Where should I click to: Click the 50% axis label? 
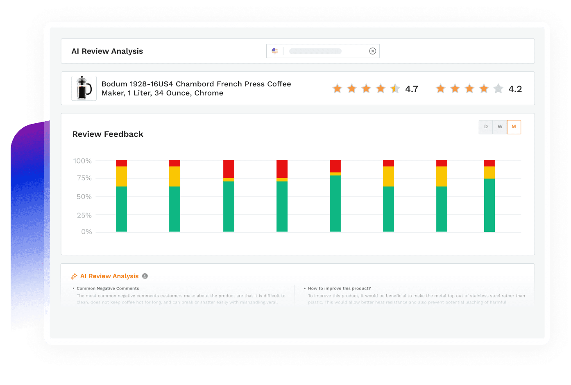tap(84, 197)
